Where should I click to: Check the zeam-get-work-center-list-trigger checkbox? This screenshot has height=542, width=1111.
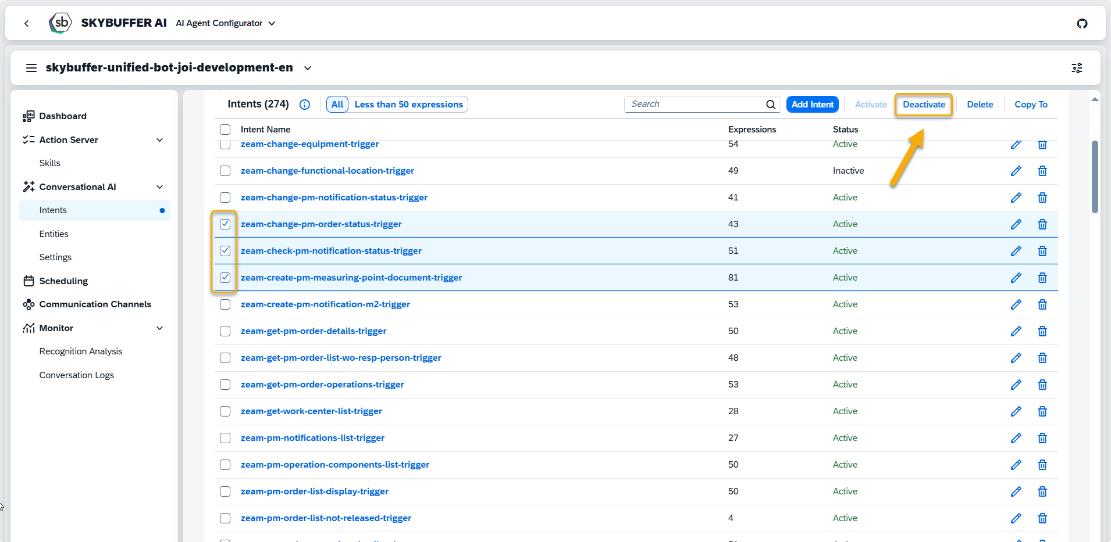pyautogui.click(x=225, y=411)
